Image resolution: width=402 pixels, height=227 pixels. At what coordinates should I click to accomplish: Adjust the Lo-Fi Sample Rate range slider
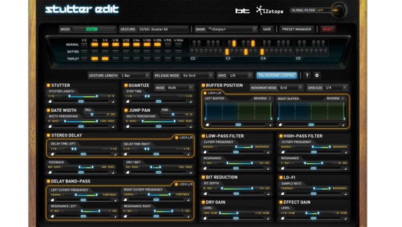[322, 188]
